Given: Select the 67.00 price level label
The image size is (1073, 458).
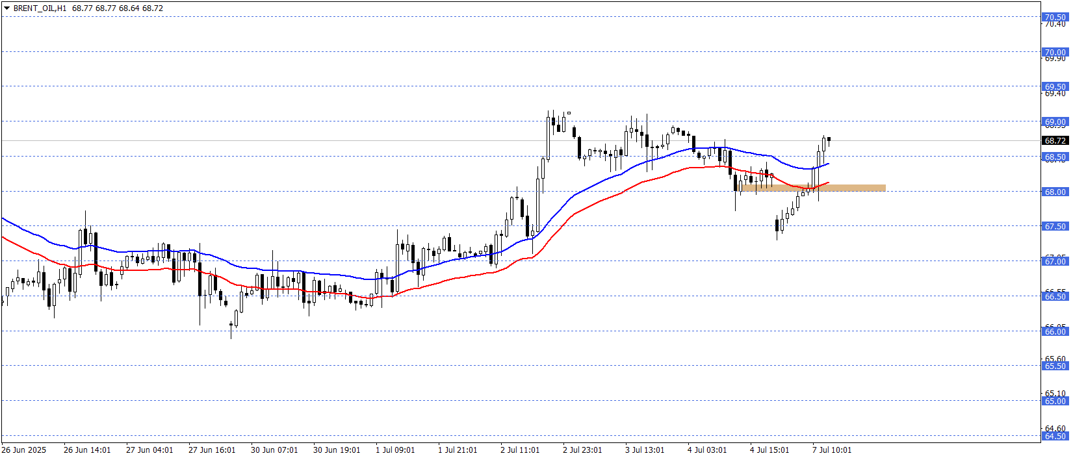Looking at the screenshot, I should [1055, 261].
